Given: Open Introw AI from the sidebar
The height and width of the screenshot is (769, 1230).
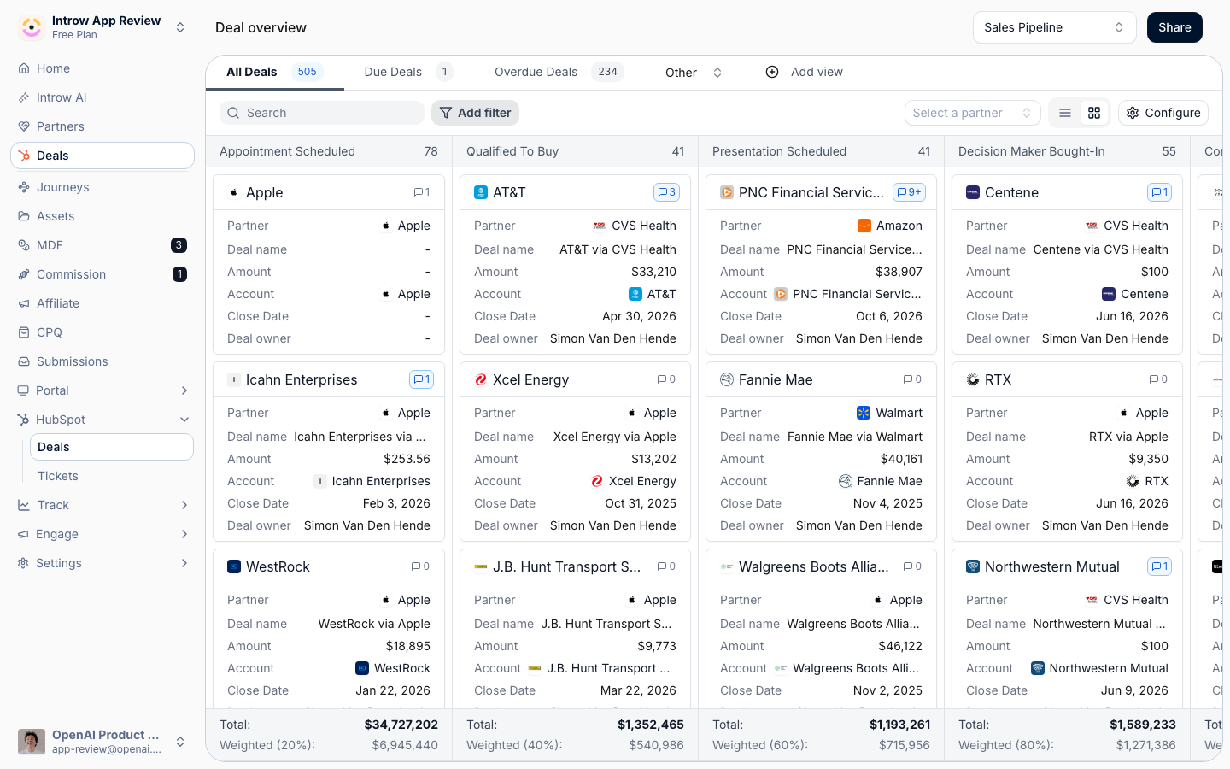Looking at the screenshot, I should (102, 97).
